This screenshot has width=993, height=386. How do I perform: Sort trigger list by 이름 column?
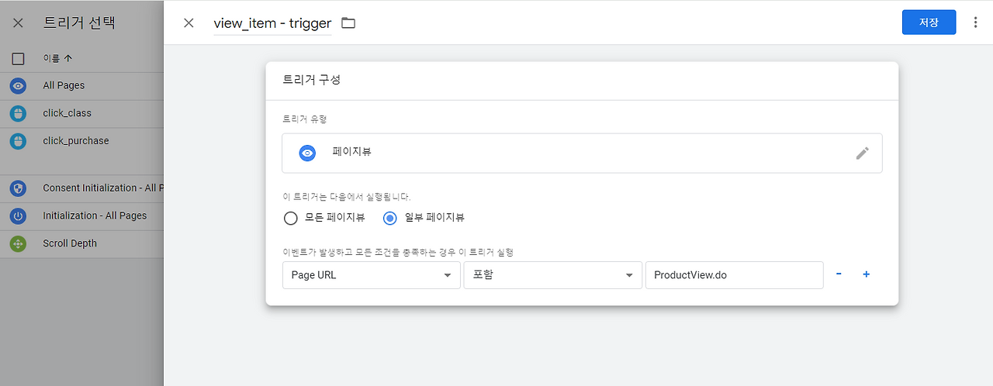click(x=58, y=58)
